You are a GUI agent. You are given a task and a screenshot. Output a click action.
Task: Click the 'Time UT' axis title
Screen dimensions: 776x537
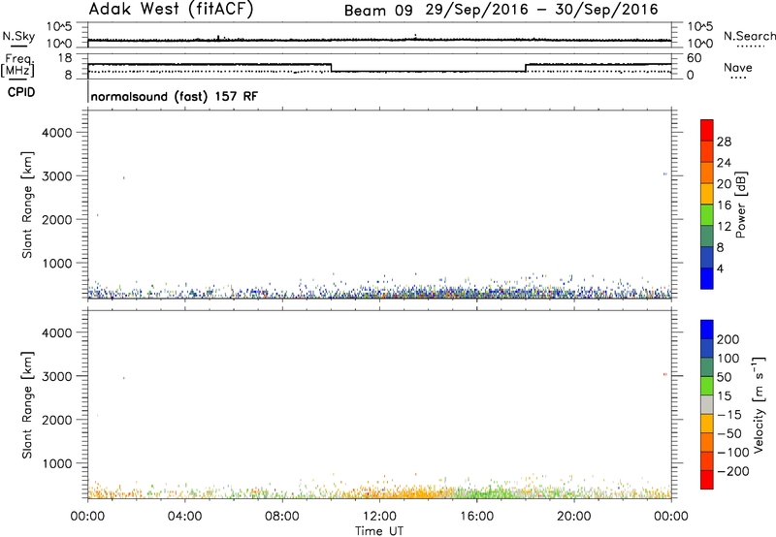click(x=379, y=531)
